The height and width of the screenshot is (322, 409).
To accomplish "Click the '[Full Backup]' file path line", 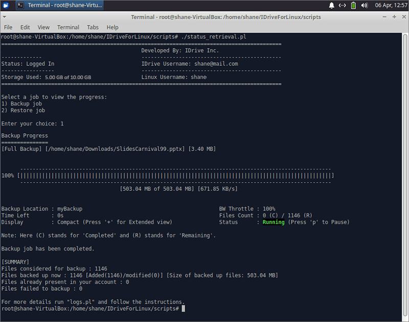I will [109, 149].
